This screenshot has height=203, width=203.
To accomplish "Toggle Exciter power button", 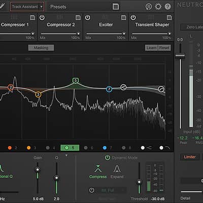I will point(87,18).
